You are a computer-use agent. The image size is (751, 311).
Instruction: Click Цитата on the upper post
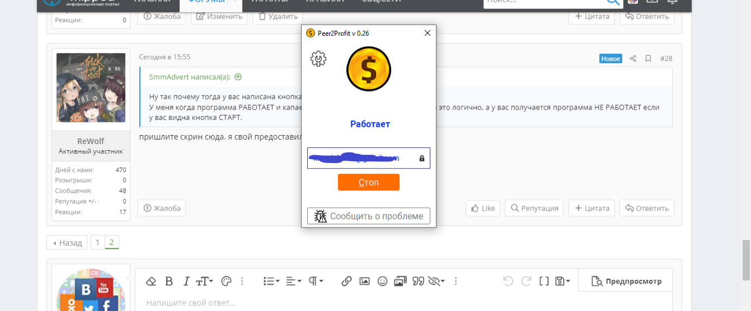click(x=592, y=16)
